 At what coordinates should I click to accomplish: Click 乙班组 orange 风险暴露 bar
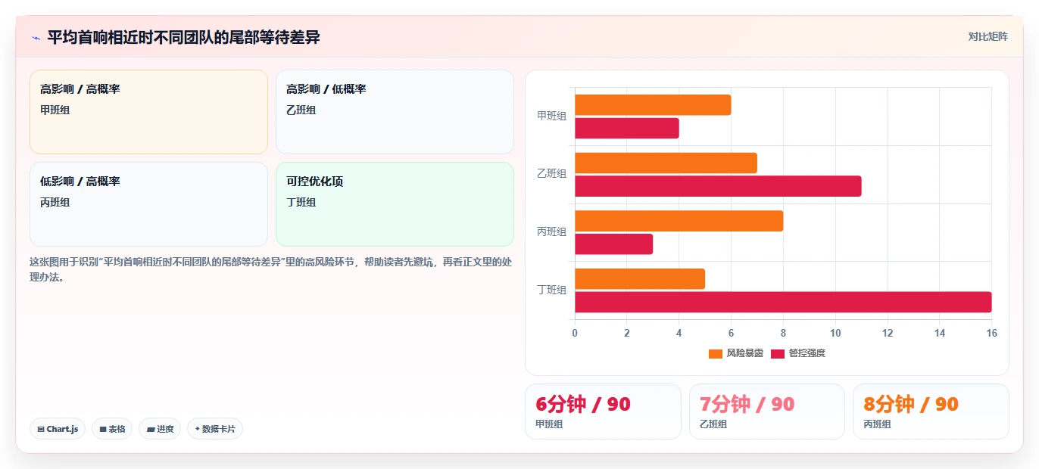[x=666, y=163]
